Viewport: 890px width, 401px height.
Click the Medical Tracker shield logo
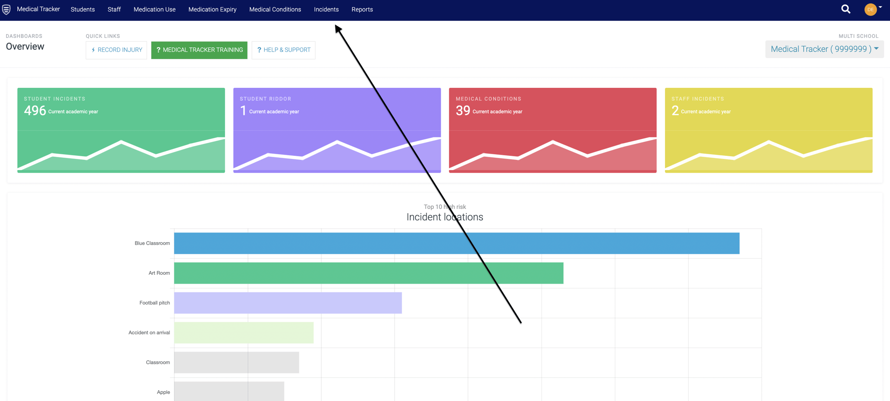pos(6,9)
